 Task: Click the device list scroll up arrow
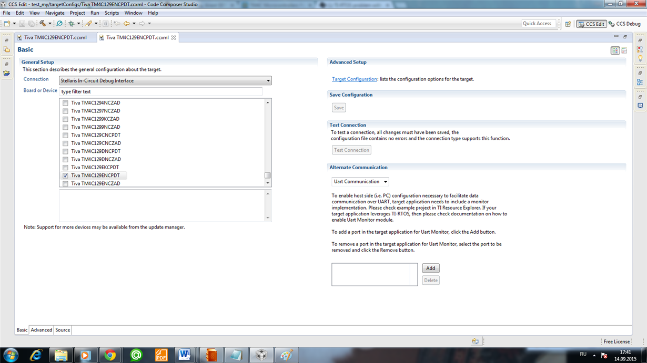point(268,102)
